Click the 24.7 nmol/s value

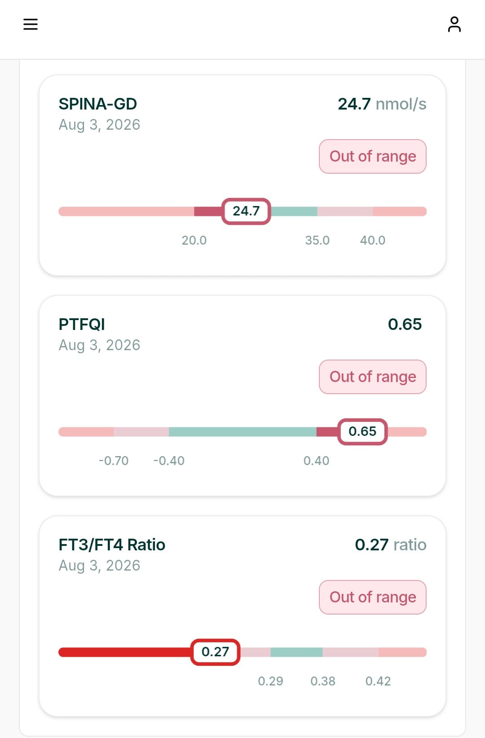382,104
